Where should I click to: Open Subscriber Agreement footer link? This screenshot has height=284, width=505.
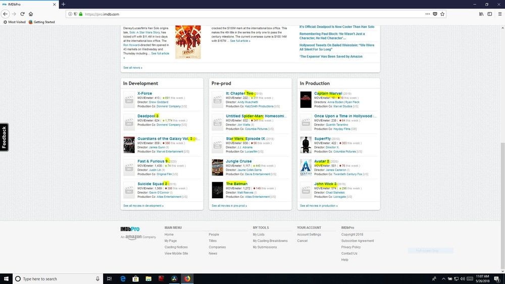pos(358,241)
